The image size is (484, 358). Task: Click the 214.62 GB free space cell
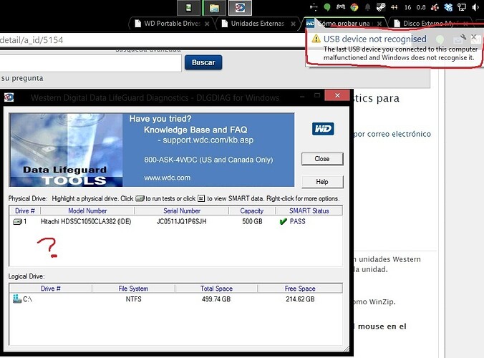[x=300, y=299]
